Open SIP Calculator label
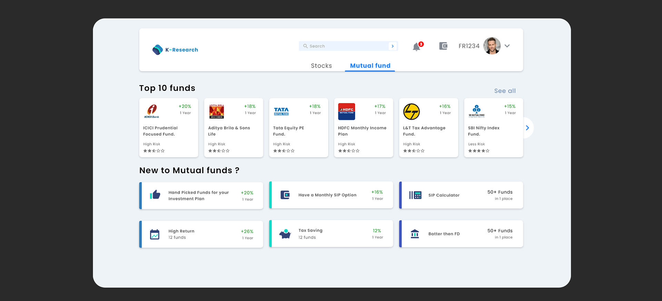662x301 pixels. 444,195
